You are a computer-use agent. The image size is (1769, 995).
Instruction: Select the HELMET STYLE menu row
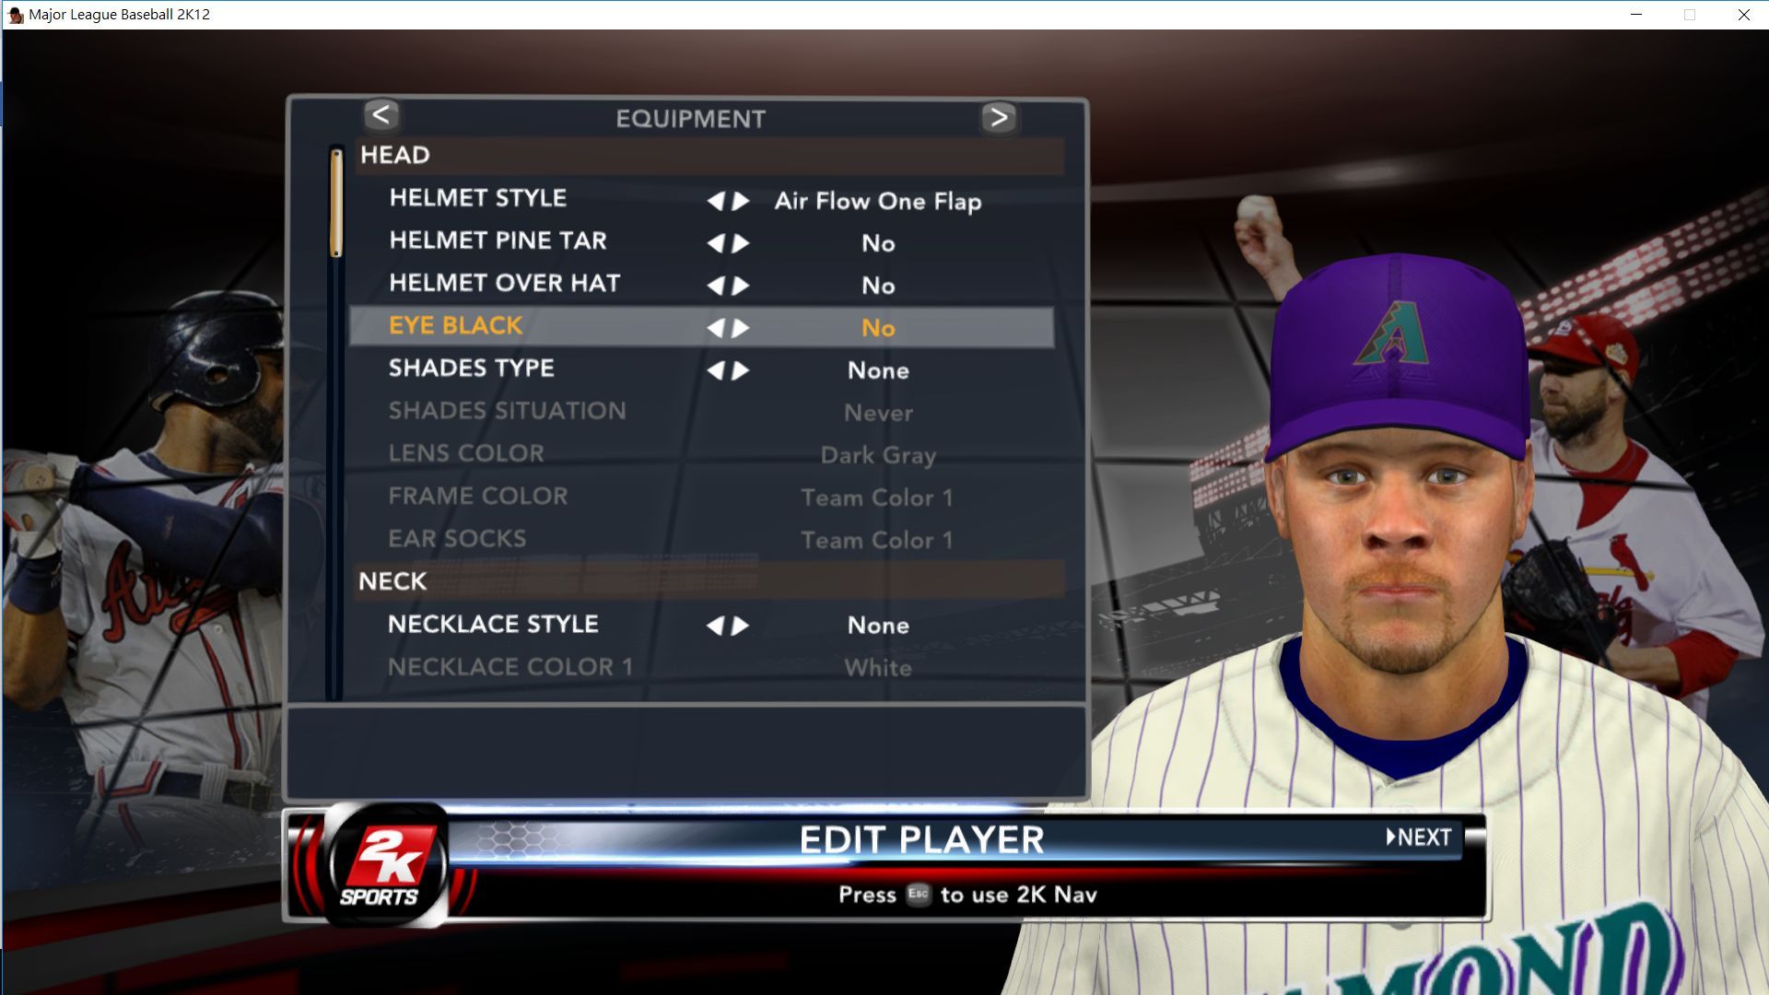click(702, 200)
